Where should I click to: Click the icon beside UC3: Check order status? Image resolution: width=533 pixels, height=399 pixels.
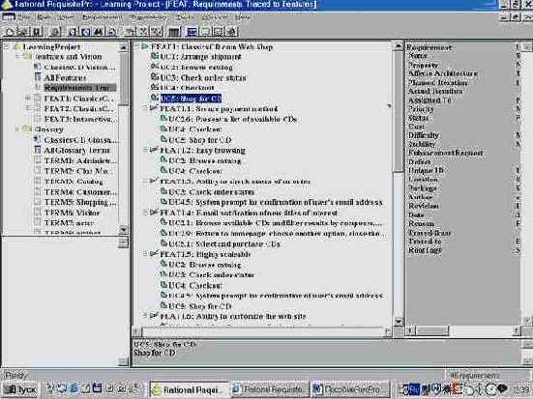pyautogui.click(x=155, y=77)
